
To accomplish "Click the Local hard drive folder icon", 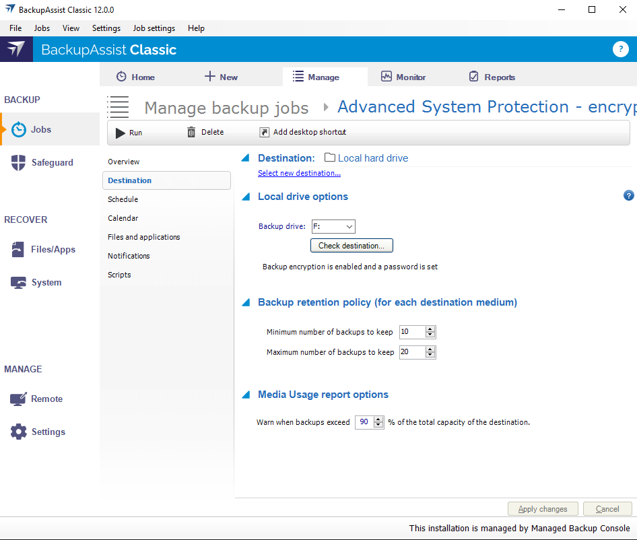I will point(330,158).
